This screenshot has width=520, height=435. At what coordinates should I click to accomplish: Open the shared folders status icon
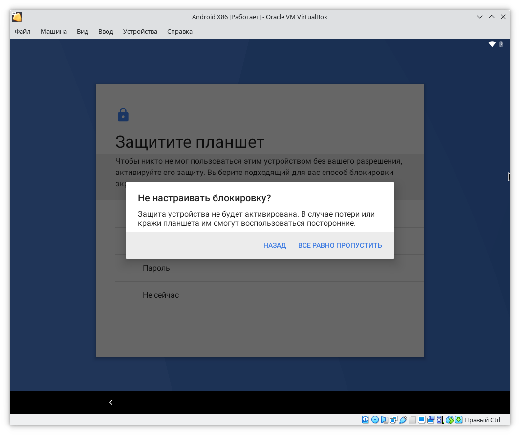point(412,420)
